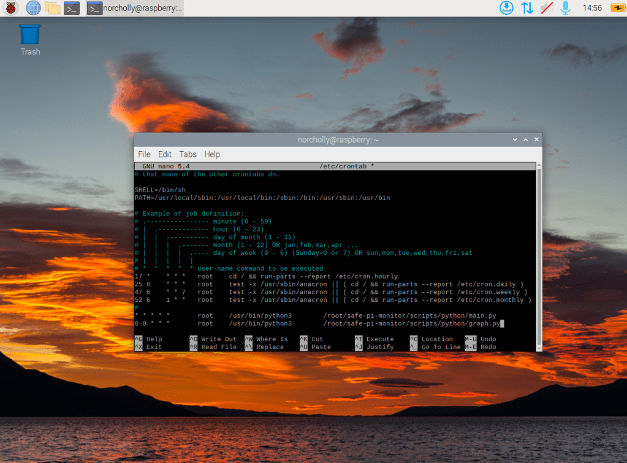The height and width of the screenshot is (463, 627).
Task: Open the Help menu in terminal
Action: tap(212, 154)
